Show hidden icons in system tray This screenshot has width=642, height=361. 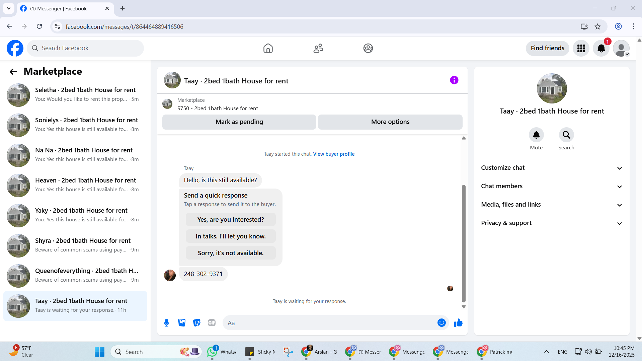coord(546,352)
